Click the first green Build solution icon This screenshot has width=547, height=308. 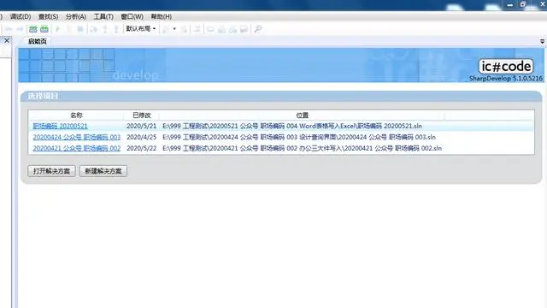tap(33, 29)
